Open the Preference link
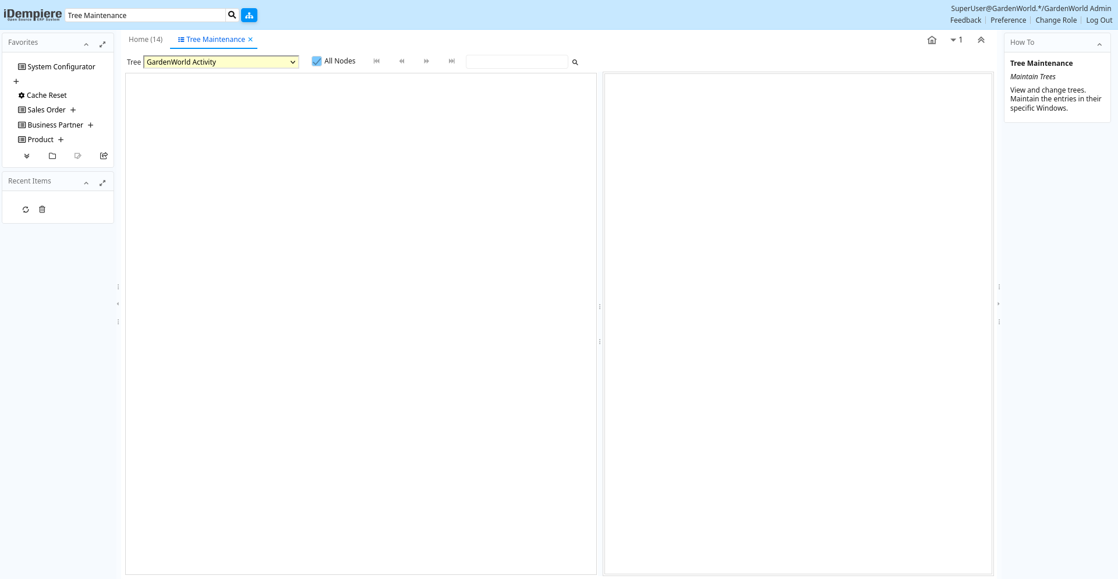The width and height of the screenshot is (1118, 579). 1008,20
